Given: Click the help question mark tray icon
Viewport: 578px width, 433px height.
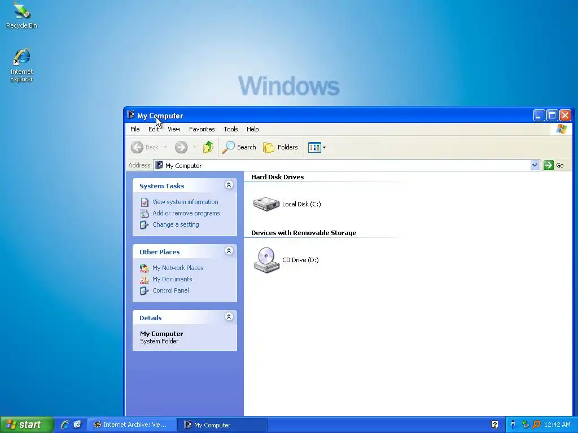Looking at the screenshot, I should tap(494, 425).
